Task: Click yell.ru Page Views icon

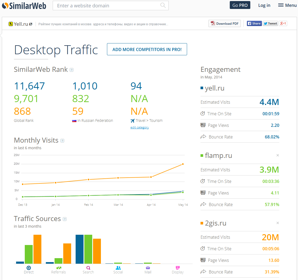Action: click(x=203, y=125)
